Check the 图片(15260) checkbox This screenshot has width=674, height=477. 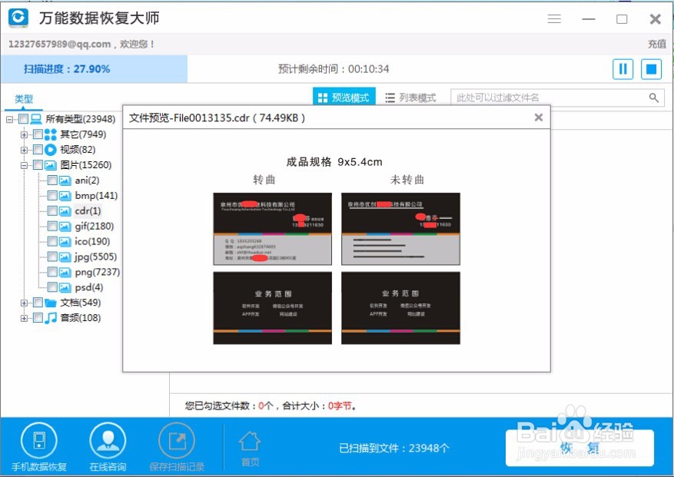tap(38, 165)
